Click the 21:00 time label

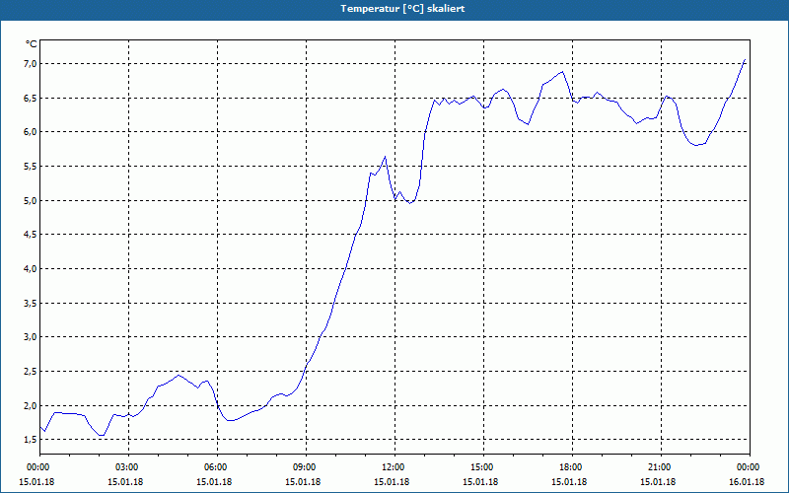click(x=661, y=467)
